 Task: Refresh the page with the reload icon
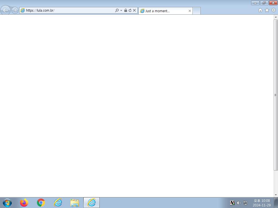[x=130, y=10]
